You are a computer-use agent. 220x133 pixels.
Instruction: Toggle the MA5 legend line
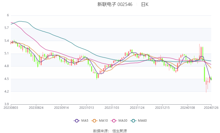tap(81, 121)
